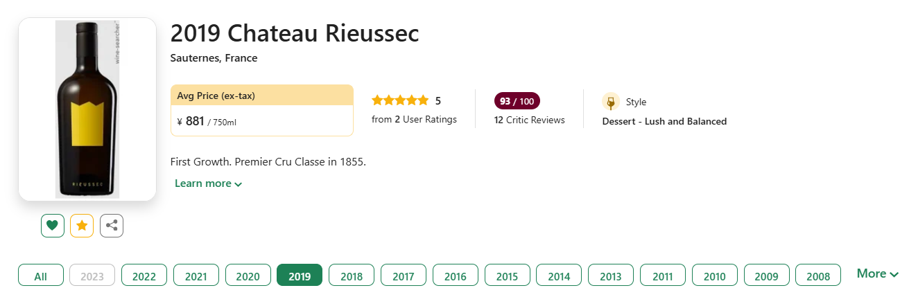Screen dimensions: 909x297
Task: Open the 12 Critic Reviews link
Action: 529,120
